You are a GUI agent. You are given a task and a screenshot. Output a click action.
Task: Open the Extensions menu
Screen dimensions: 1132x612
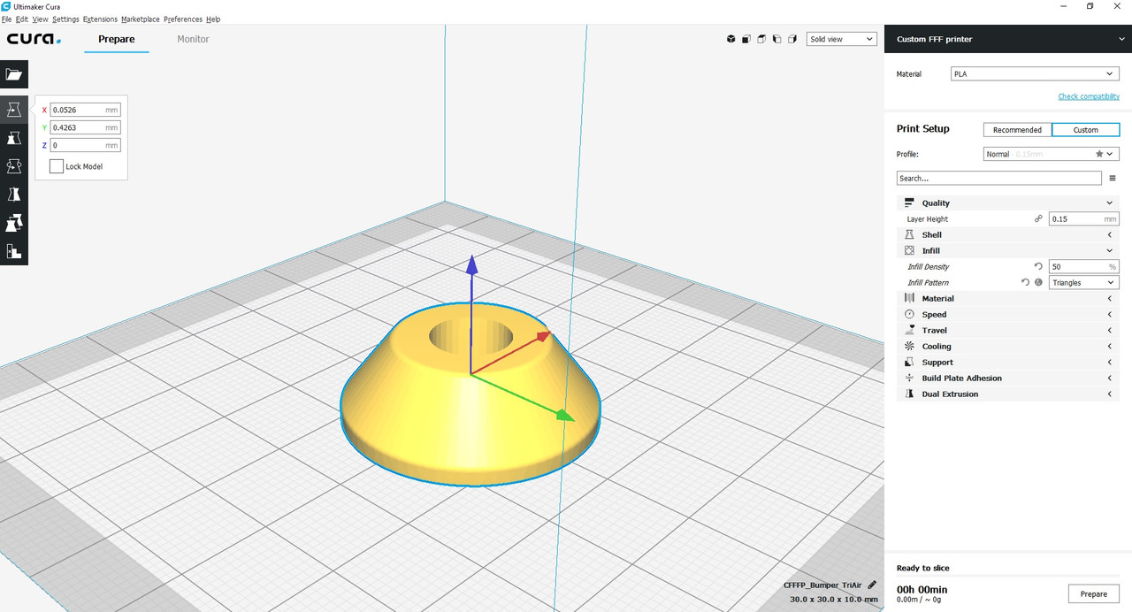[x=100, y=19]
